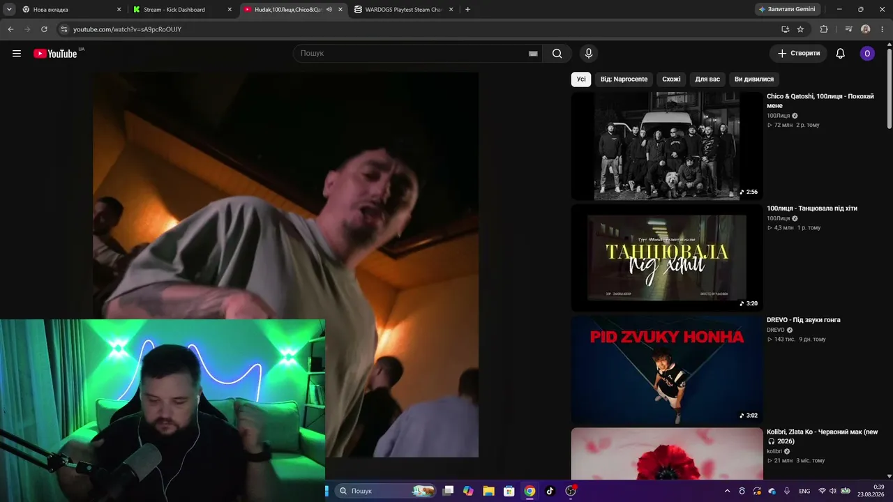This screenshot has width=893, height=502.
Task: Close the WARDOGS Playtest tab
Action: 451,10
